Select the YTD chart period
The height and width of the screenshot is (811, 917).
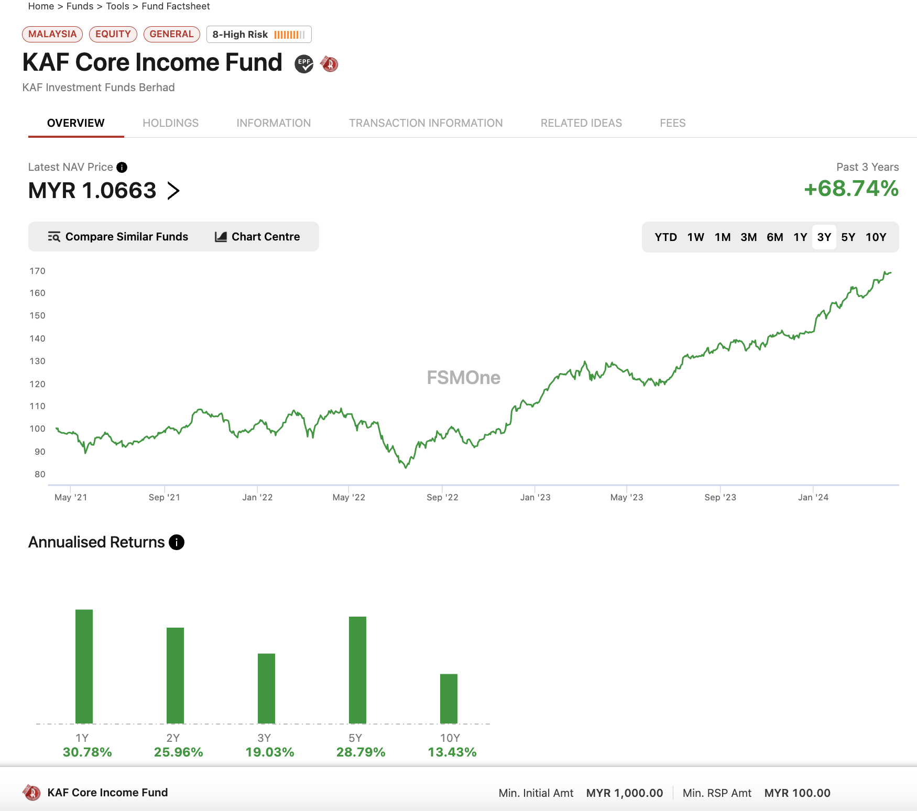pos(666,237)
